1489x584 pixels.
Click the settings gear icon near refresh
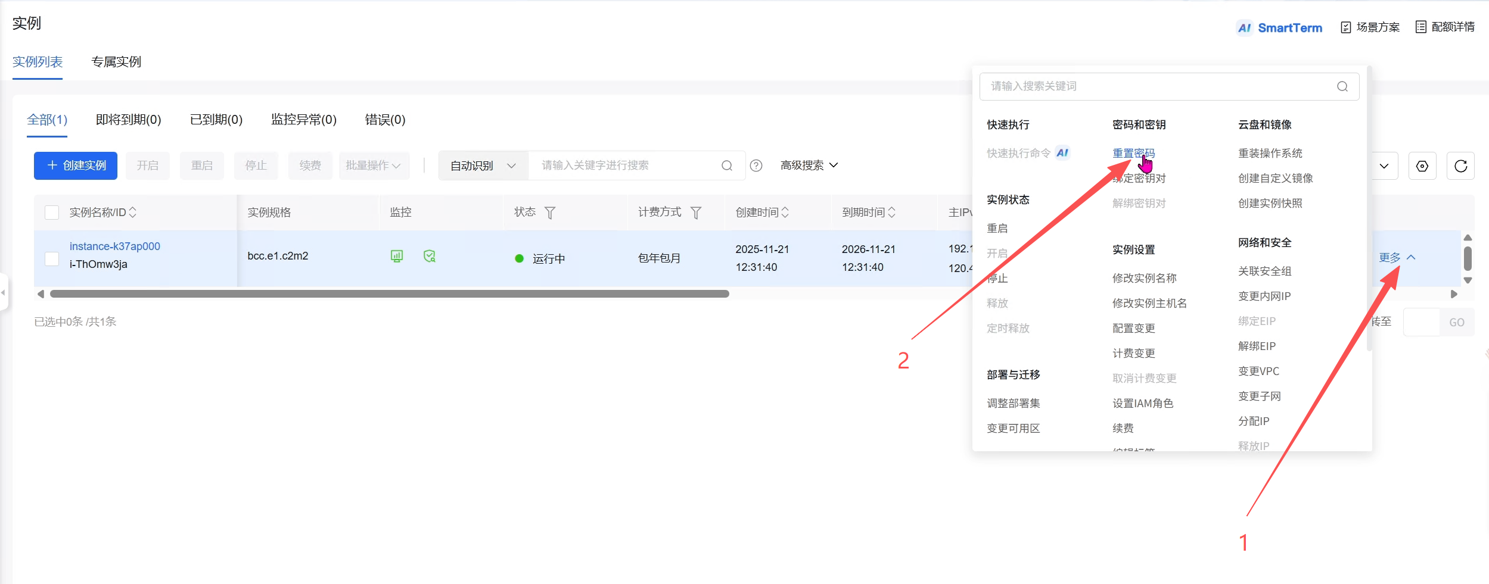click(1422, 165)
